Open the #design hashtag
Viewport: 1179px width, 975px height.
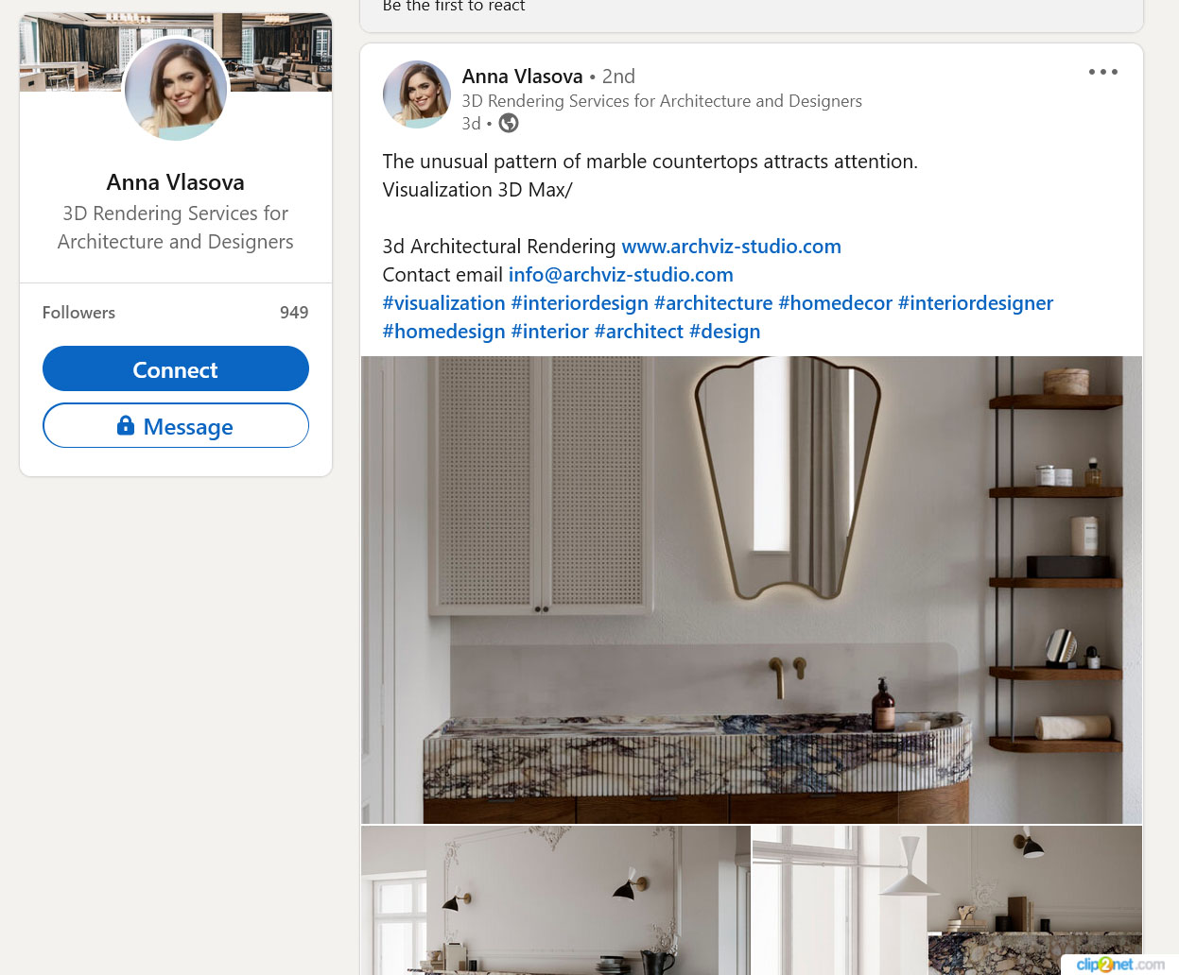pyautogui.click(x=724, y=332)
